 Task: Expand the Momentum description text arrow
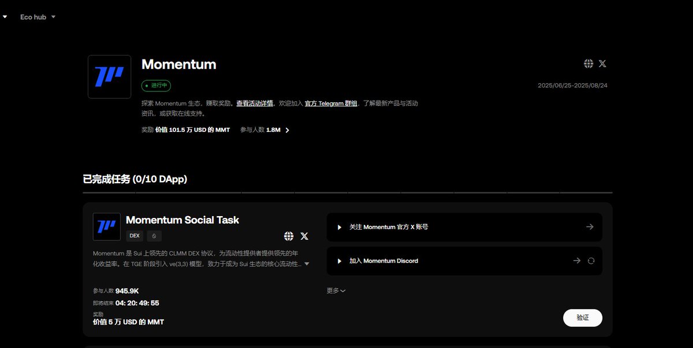click(x=307, y=264)
